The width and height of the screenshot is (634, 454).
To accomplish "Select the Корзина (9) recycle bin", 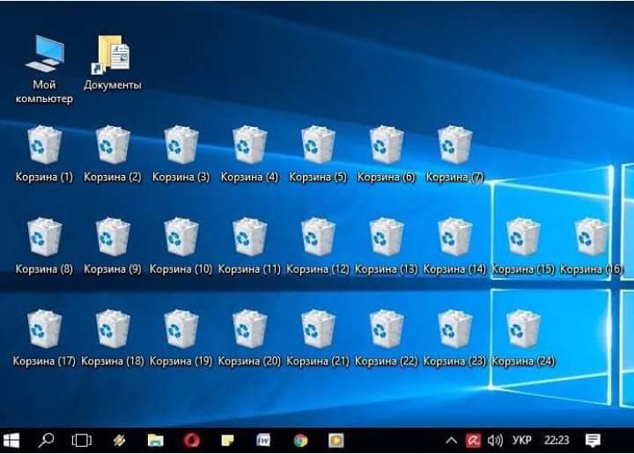I will click(113, 245).
